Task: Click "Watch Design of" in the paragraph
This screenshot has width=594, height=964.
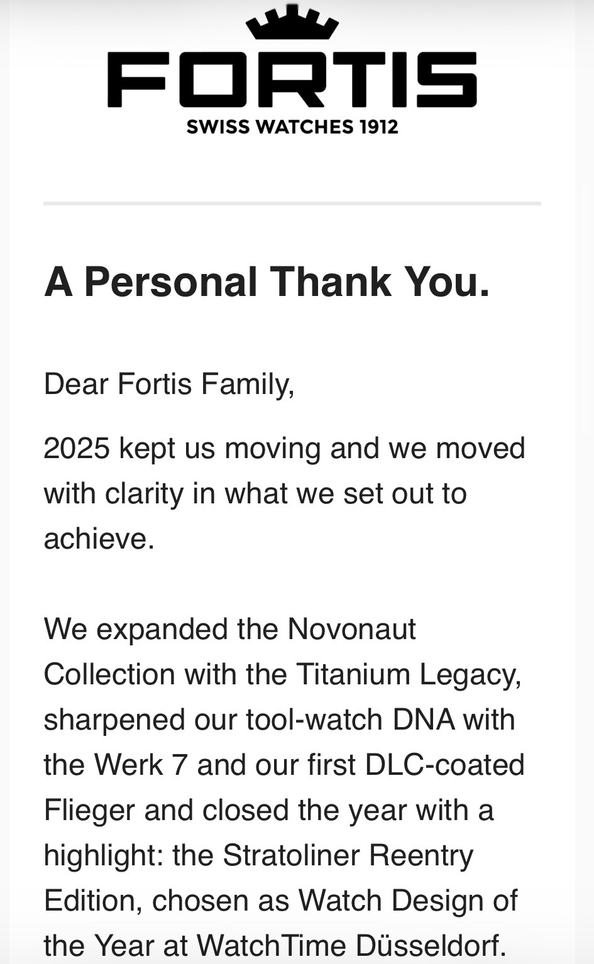Action: (408, 901)
